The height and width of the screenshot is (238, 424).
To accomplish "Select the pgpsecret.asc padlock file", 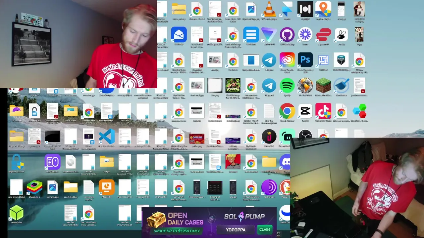I will (34, 111).
